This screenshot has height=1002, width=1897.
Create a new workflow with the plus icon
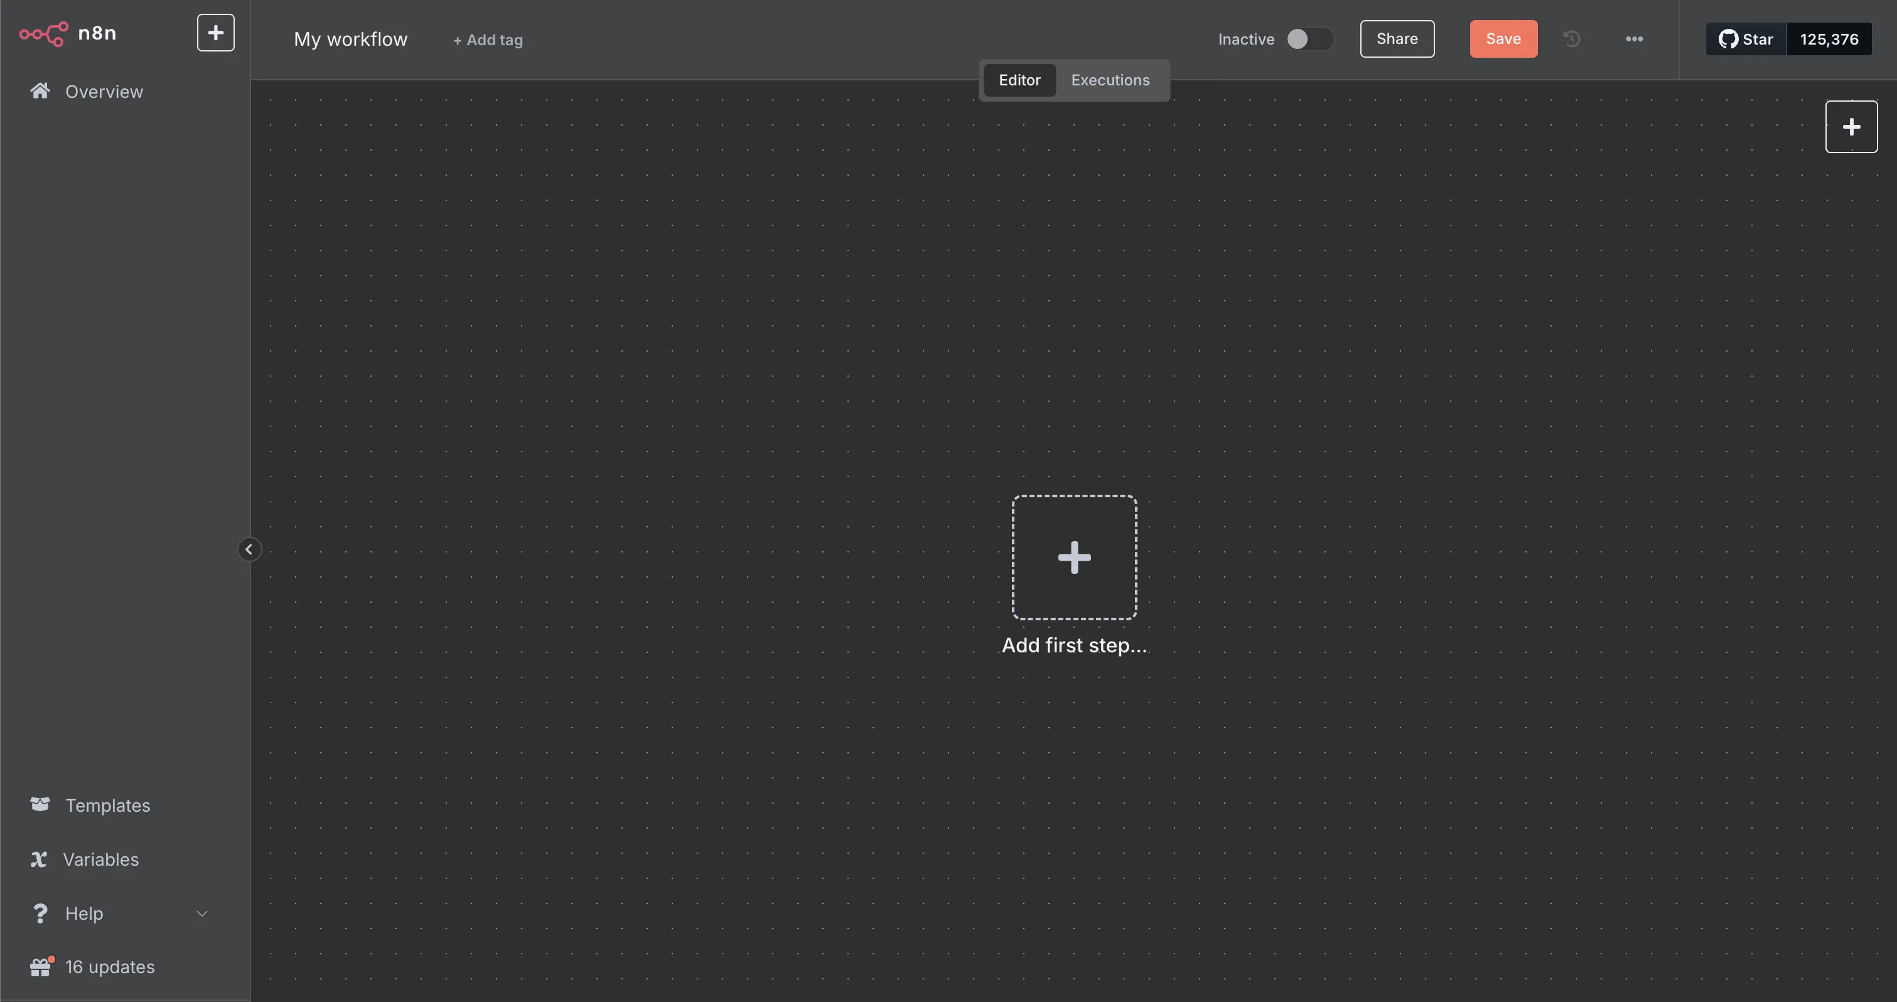click(215, 33)
